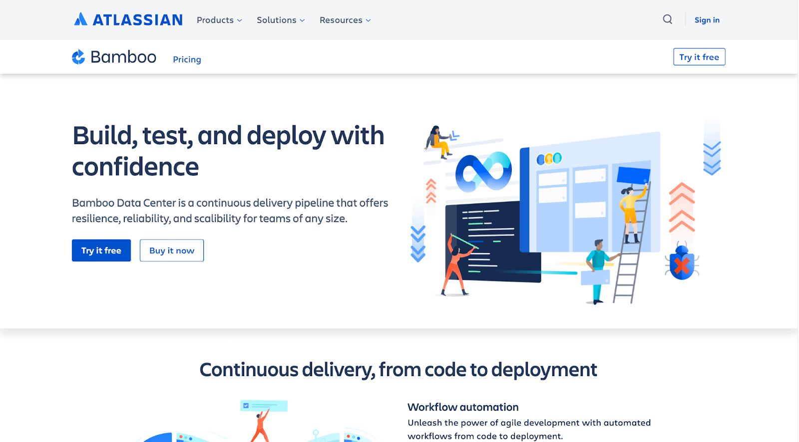The height and width of the screenshot is (442, 799).
Task: Click Try it free in header bar
Action: [x=699, y=57]
